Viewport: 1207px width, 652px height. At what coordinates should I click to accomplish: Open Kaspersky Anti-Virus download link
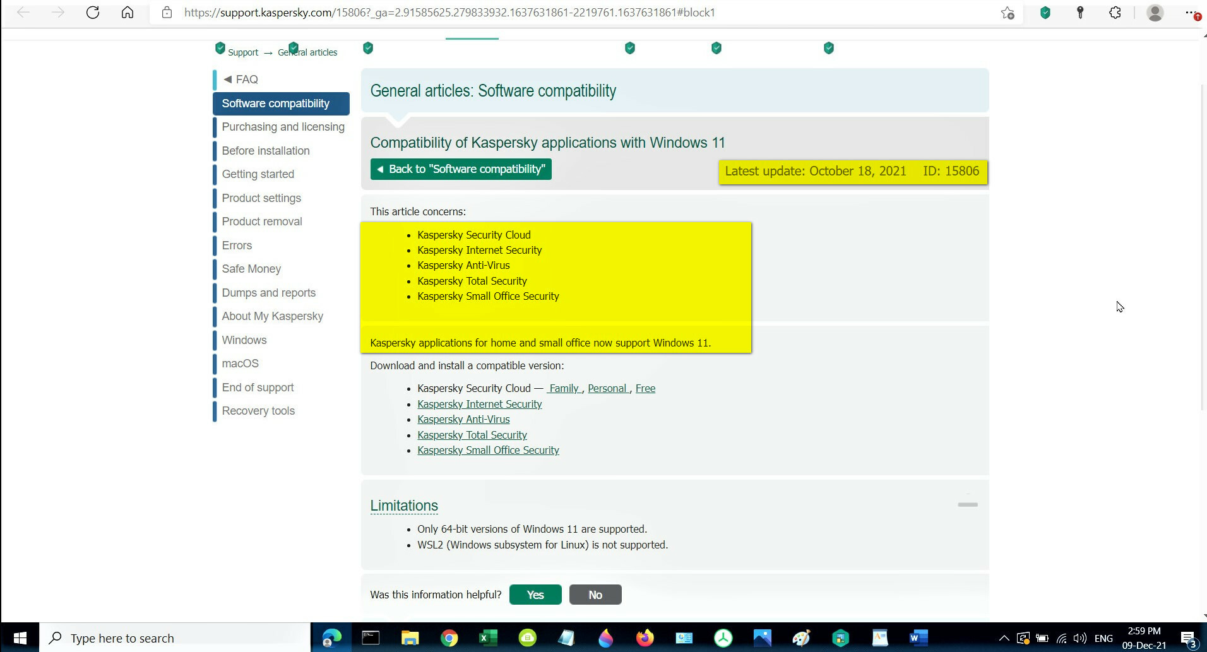(x=463, y=419)
